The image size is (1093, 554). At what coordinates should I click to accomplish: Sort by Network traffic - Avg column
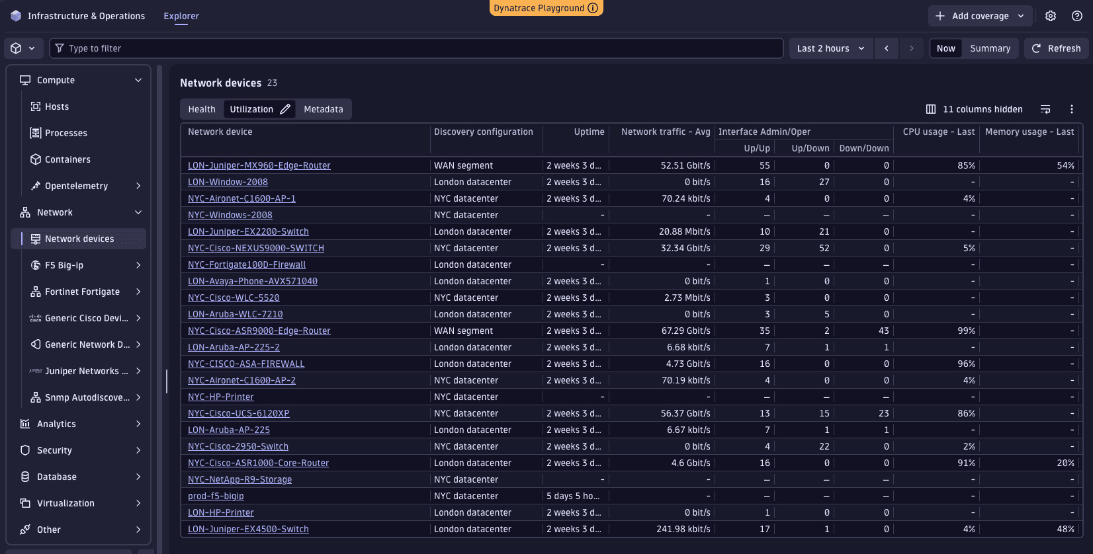[666, 132]
